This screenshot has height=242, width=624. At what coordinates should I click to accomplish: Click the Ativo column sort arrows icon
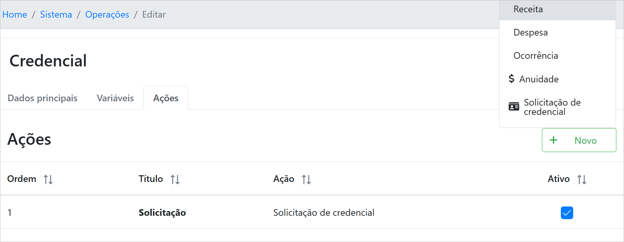[582, 180]
